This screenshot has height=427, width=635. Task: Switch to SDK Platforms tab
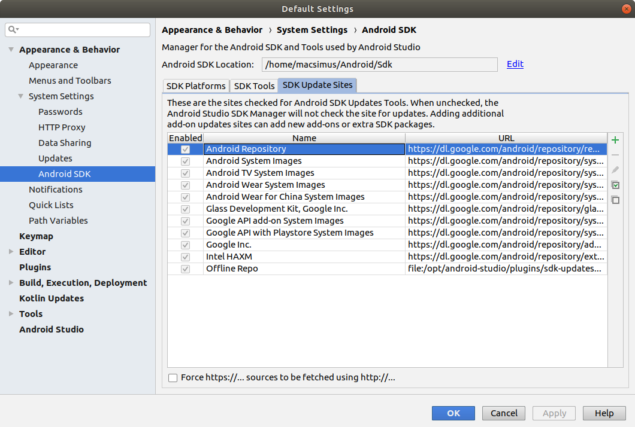tap(196, 86)
